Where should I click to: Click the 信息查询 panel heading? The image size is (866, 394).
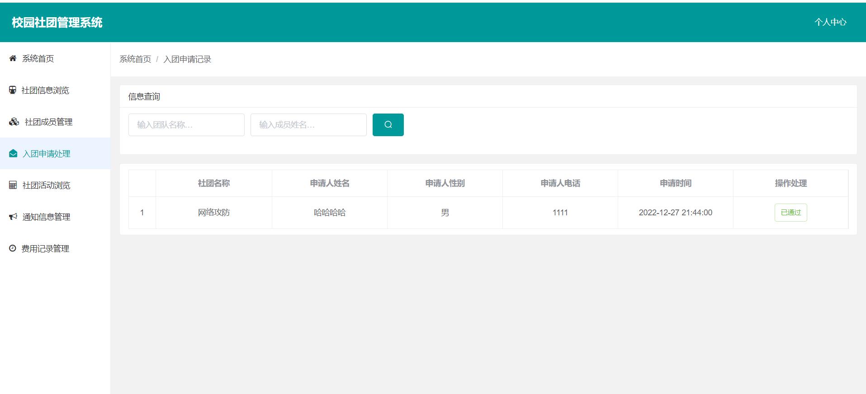[144, 96]
